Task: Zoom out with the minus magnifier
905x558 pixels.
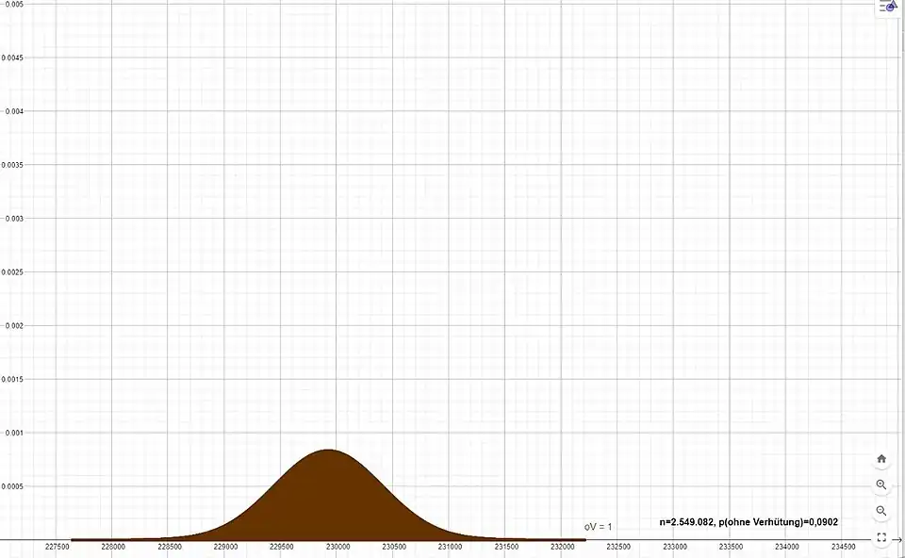Action: click(x=881, y=511)
